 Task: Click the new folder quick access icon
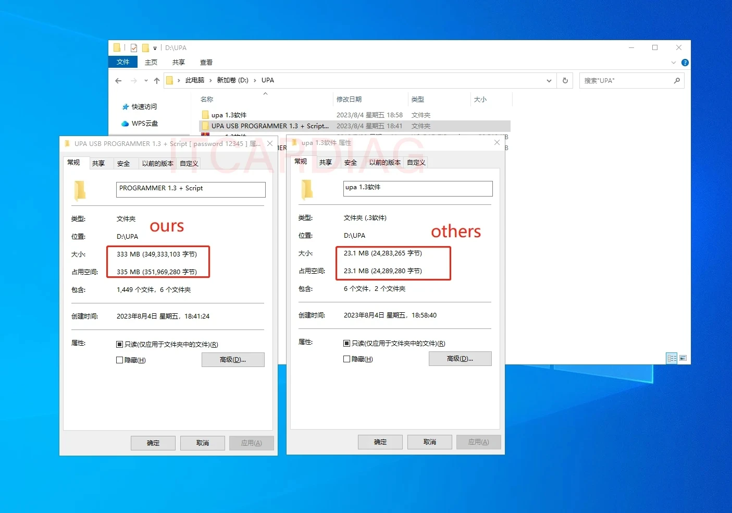pos(146,48)
